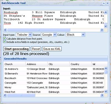Image resolution: width=111 pixels, height=104 pixels.
Task: Sort by City column header
Action: click(58, 64)
